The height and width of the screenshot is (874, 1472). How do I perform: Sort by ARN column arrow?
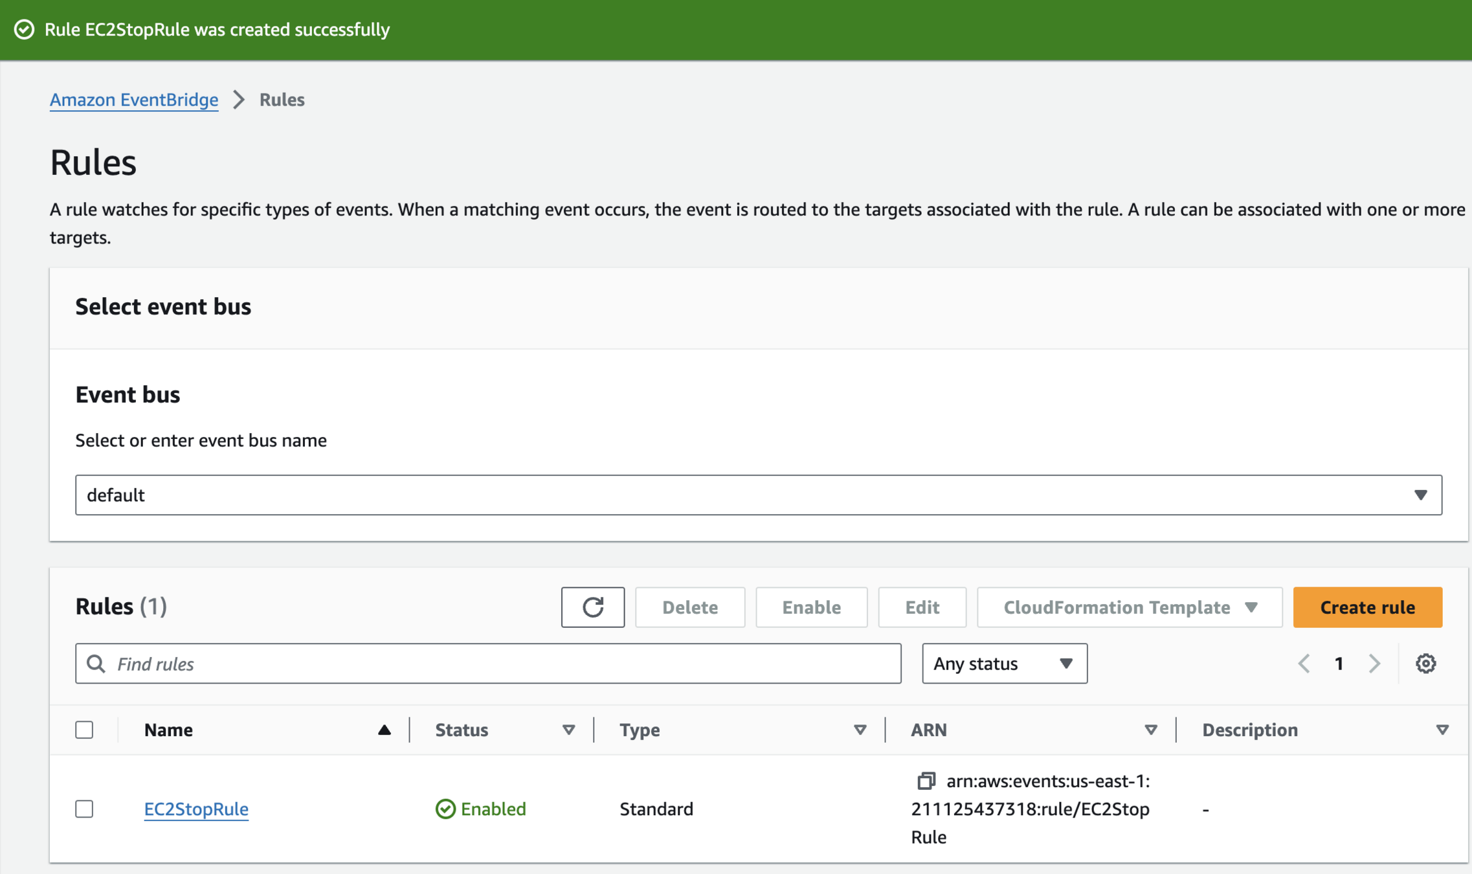click(x=1150, y=730)
